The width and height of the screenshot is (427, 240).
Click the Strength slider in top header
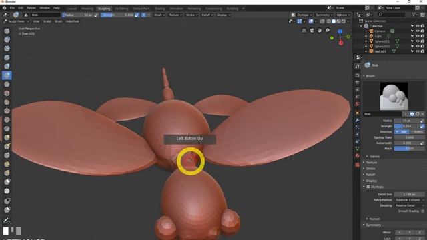117,15
